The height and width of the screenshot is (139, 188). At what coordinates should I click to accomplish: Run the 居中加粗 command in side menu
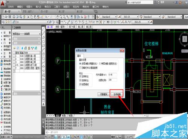coord(6,116)
